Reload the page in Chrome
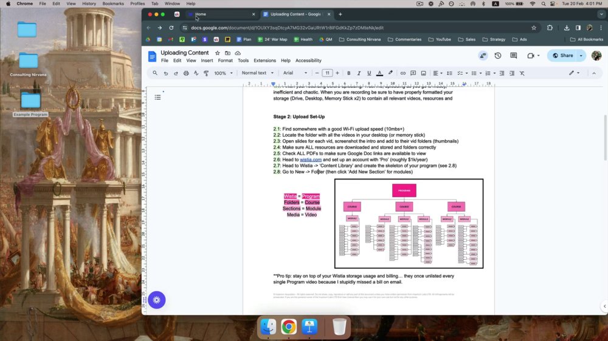Image resolution: width=608 pixels, height=341 pixels. (x=171, y=28)
